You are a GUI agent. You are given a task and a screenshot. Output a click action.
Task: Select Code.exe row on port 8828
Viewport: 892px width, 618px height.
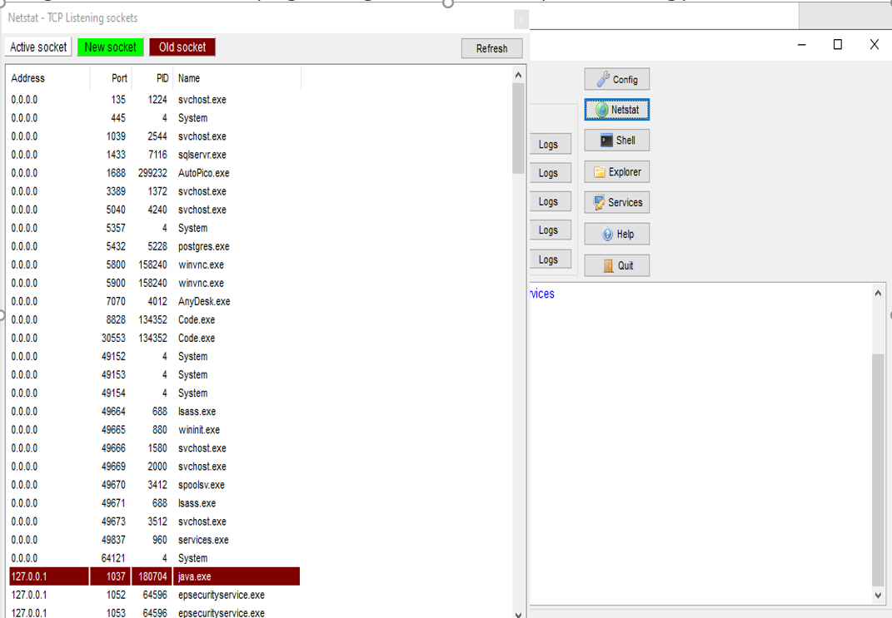155,319
